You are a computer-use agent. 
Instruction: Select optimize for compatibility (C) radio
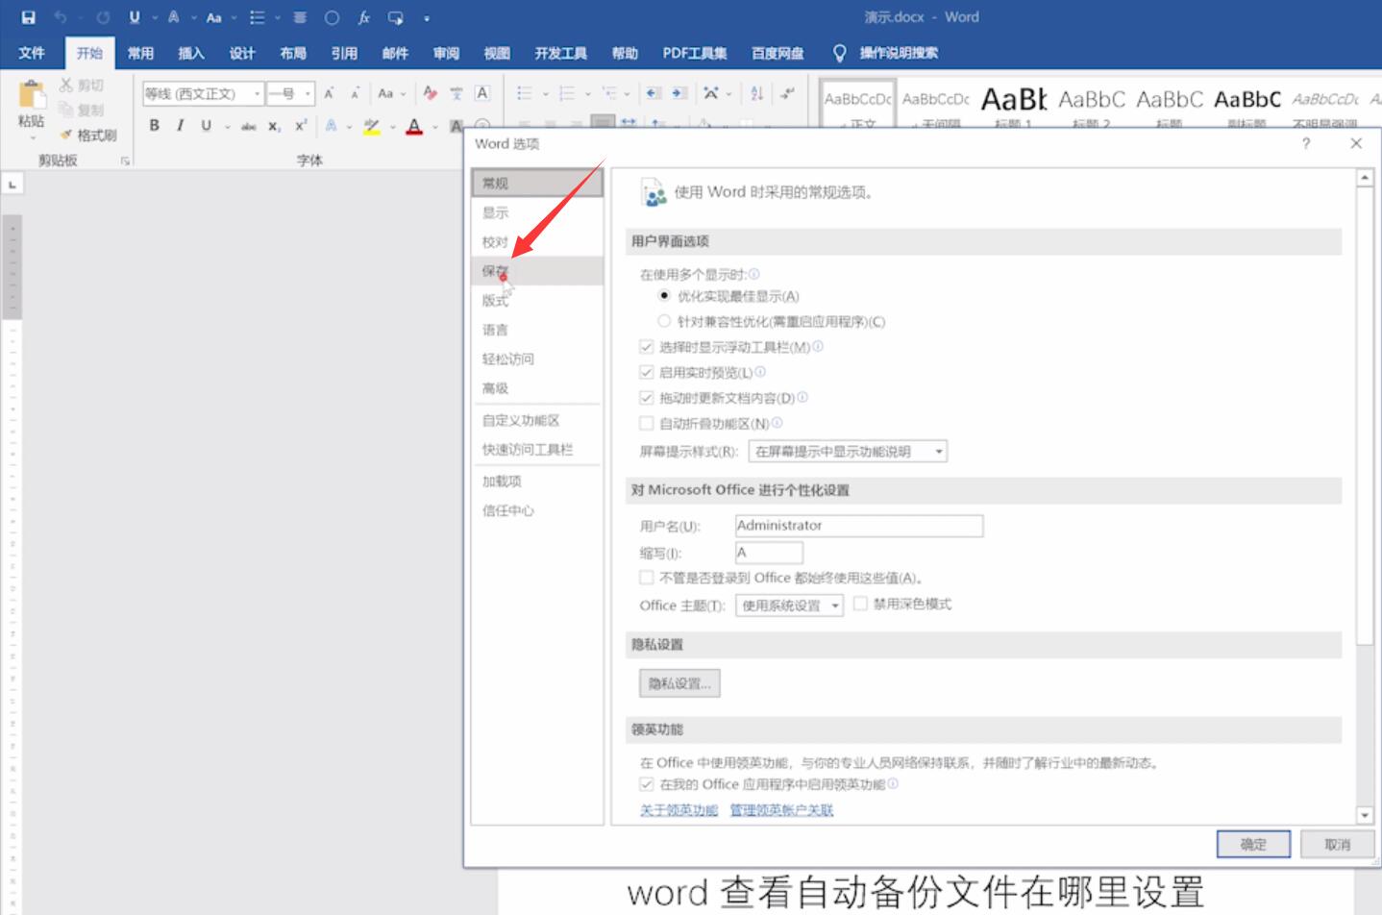point(664,321)
